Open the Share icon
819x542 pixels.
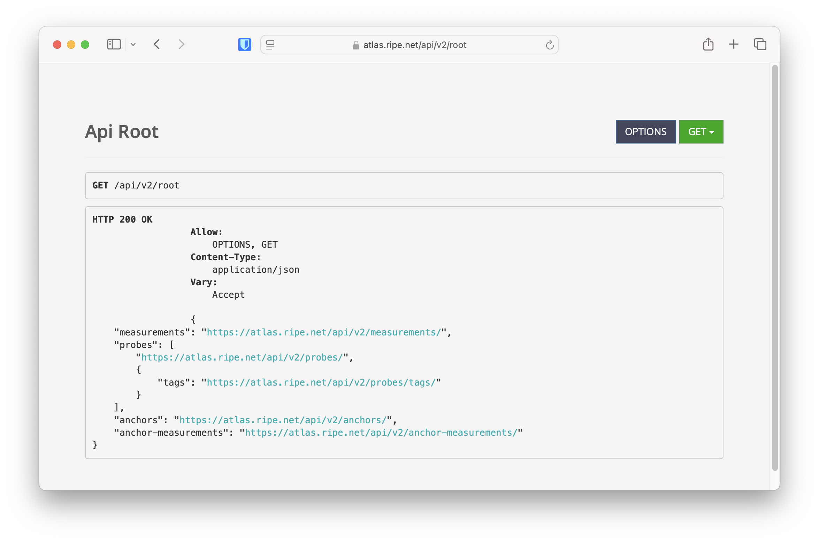coord(708,44)
